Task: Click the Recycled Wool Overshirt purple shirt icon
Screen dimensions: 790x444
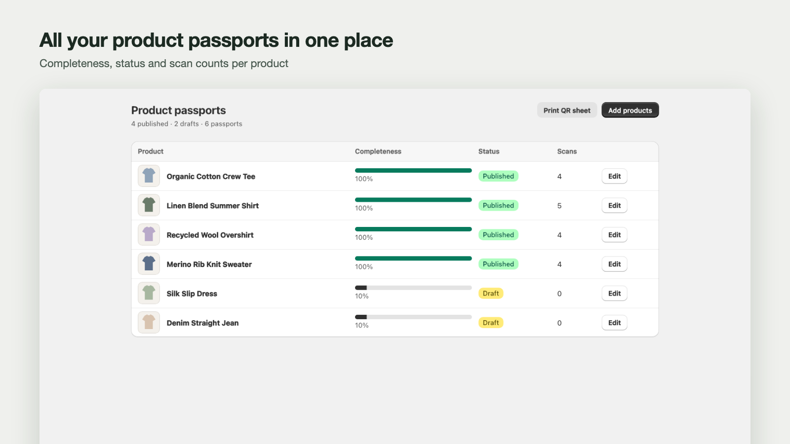Action: [149, 235]
